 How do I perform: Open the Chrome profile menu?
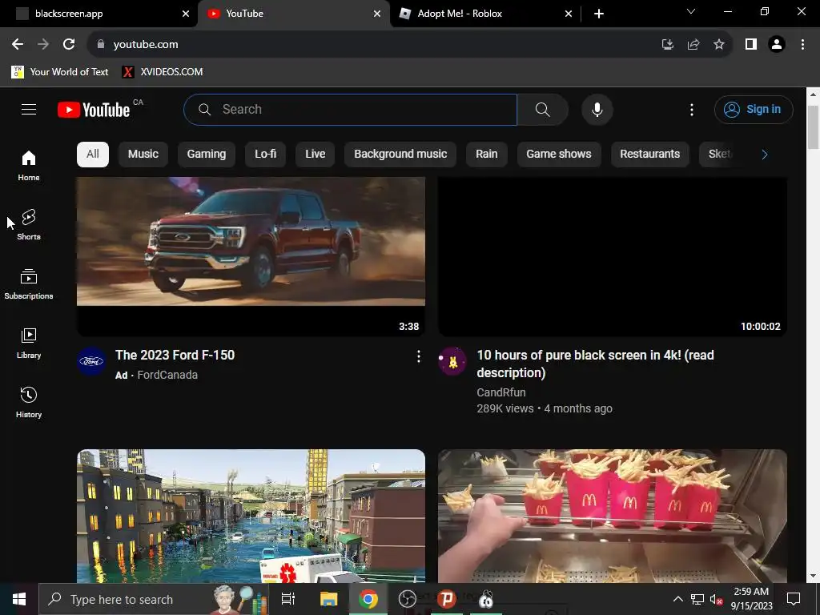click(777, 45)
